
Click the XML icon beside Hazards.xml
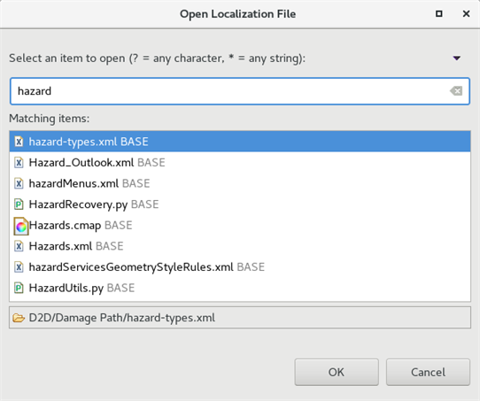click(x=19, y=246)
